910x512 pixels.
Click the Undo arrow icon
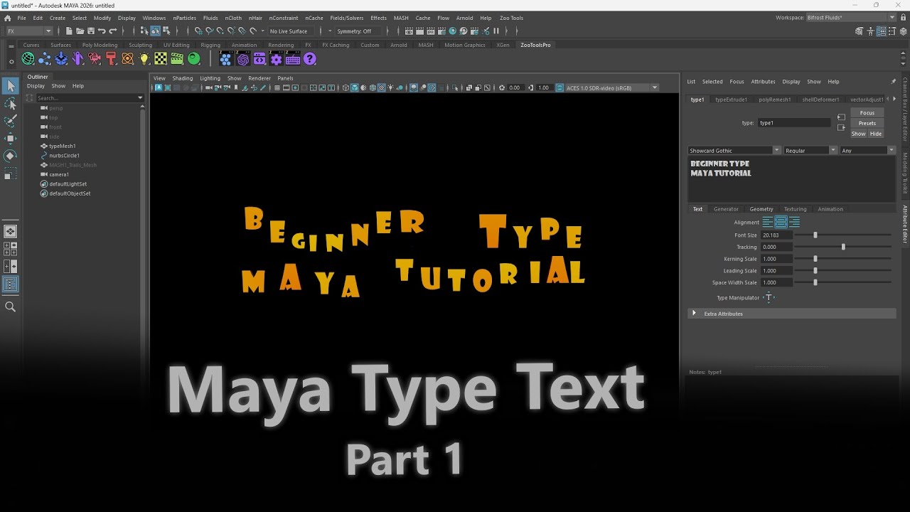click(102, 31)
